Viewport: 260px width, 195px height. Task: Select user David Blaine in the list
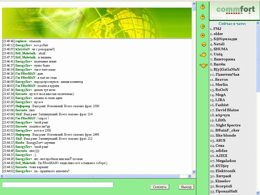point(227,110)
